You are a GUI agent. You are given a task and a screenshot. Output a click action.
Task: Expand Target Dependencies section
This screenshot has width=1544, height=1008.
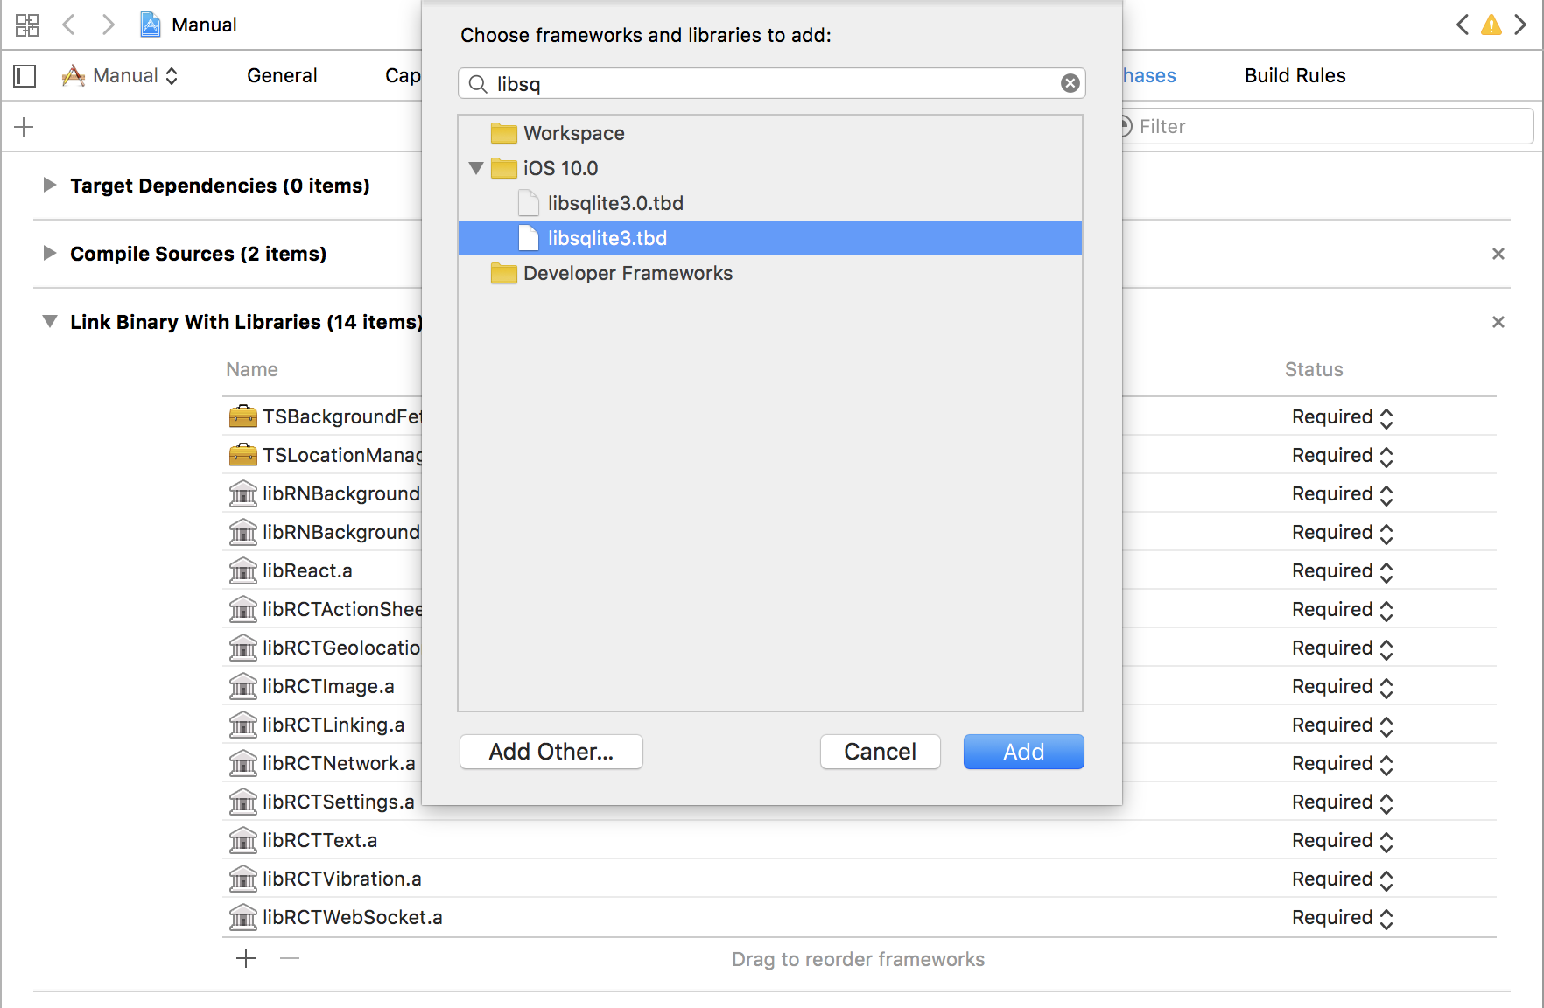[50, 185]
